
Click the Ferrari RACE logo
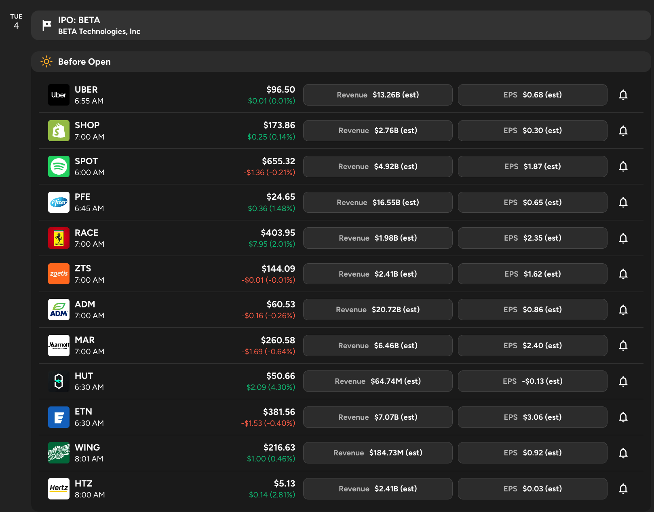click(x=59, y=238)
